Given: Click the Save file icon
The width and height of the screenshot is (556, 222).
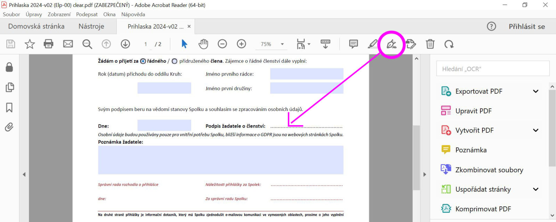Looking at the screenshot, I should click(11, 44).
